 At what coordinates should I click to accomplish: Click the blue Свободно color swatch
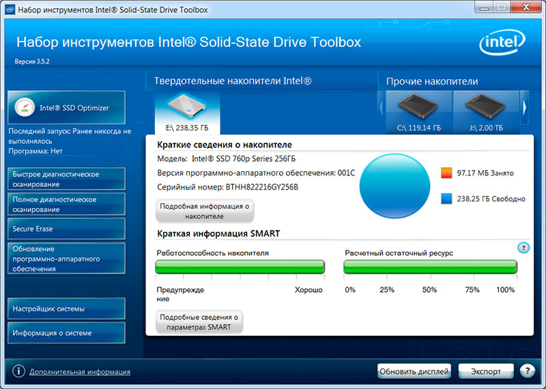[446, 199]
